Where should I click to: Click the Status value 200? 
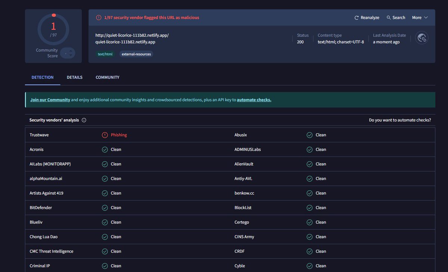tap(301, 42)
